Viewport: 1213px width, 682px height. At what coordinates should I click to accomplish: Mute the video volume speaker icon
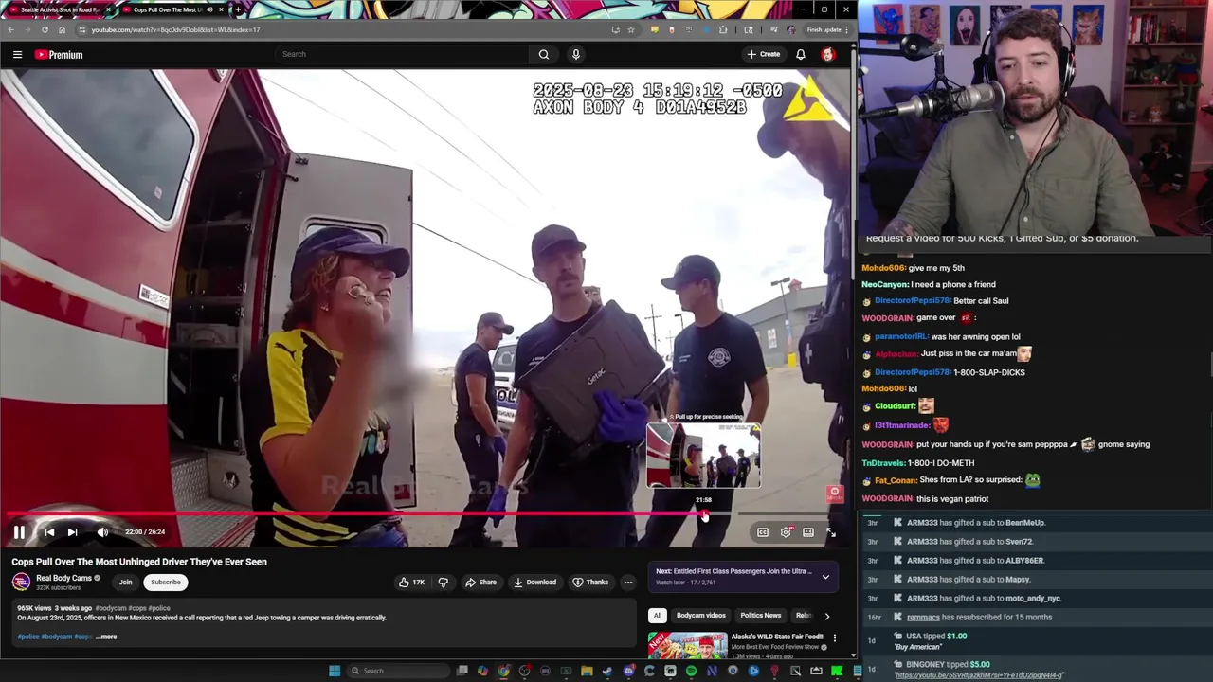(102, 532)
